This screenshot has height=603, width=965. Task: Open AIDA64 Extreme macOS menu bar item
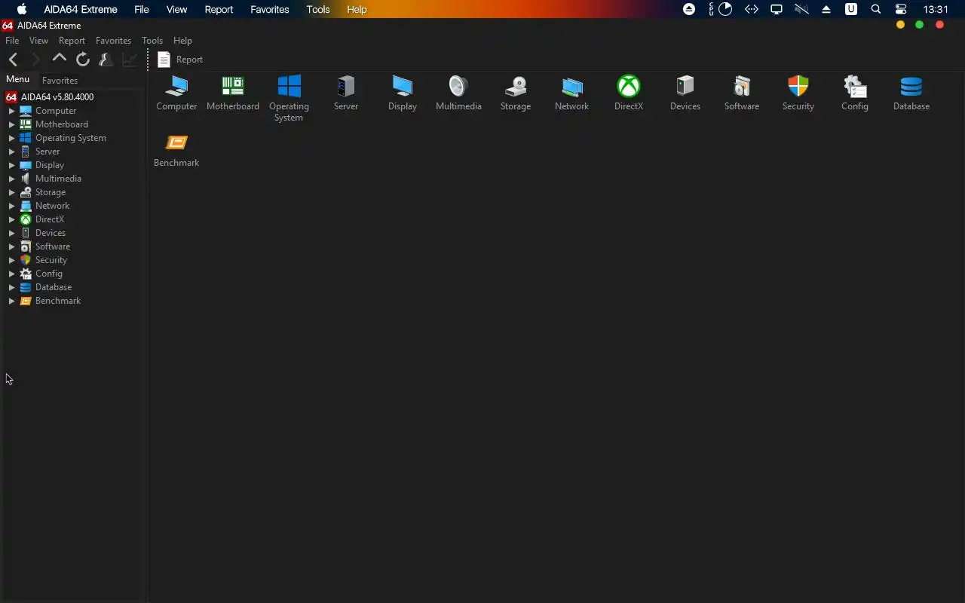pyautogui.click(x=81, y=10)
